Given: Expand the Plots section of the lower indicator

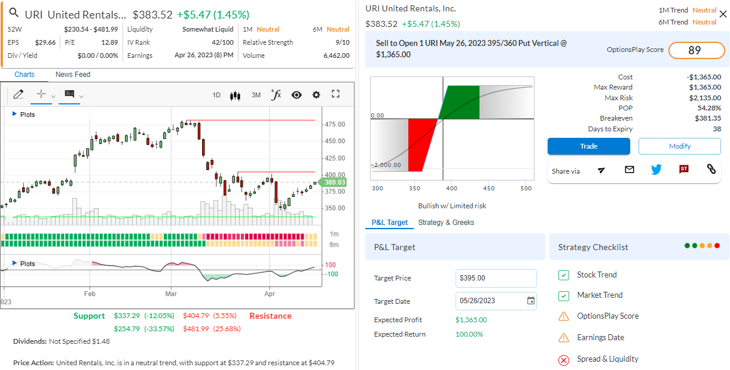Looking at the screenshot, I should coord(24,264).
